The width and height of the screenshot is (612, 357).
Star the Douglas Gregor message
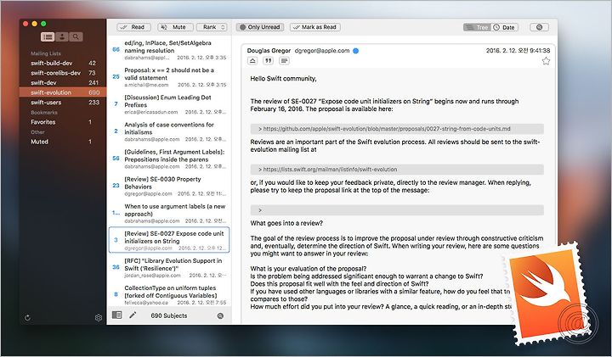point(546,61)
